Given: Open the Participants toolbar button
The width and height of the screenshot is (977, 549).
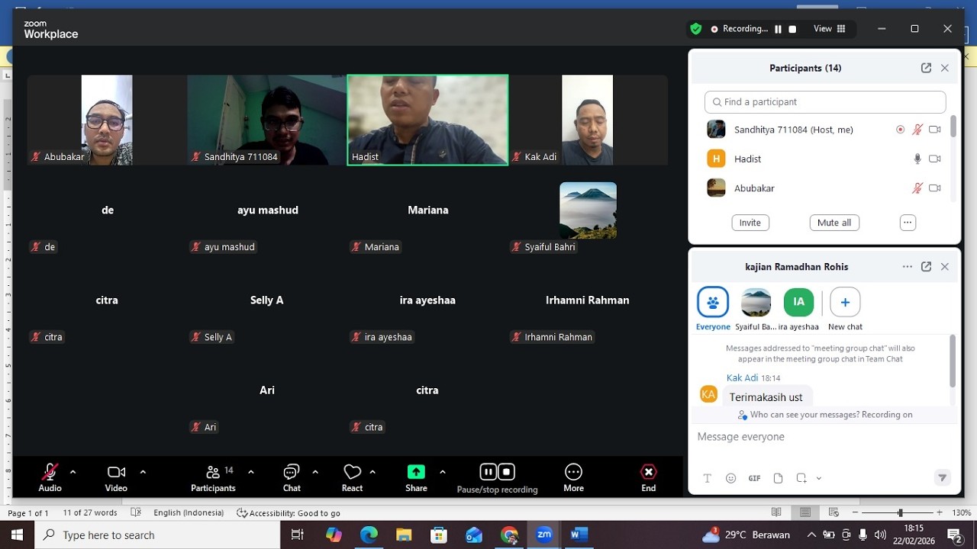Looking at the screenshot, I should click(213, 477).
